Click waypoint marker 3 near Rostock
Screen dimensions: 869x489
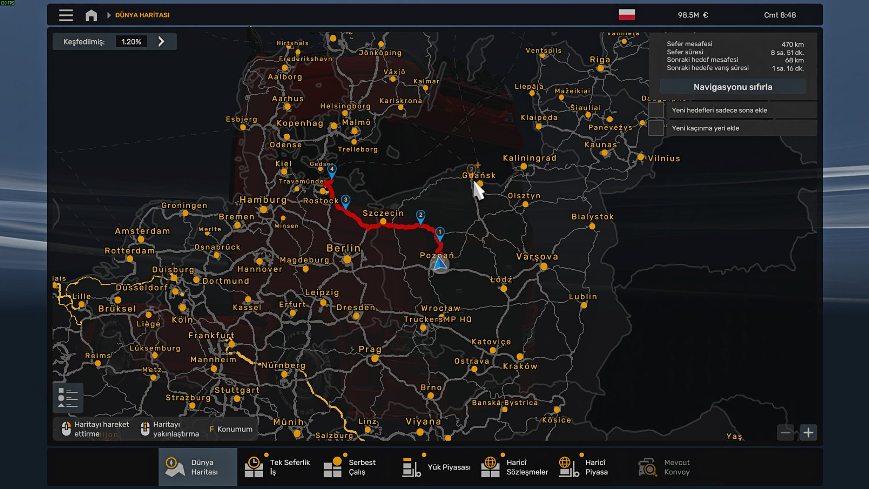pyautogui.click(x=346, y=200)
